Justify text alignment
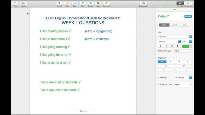This screenshot has height=115, width=205. 188,62
